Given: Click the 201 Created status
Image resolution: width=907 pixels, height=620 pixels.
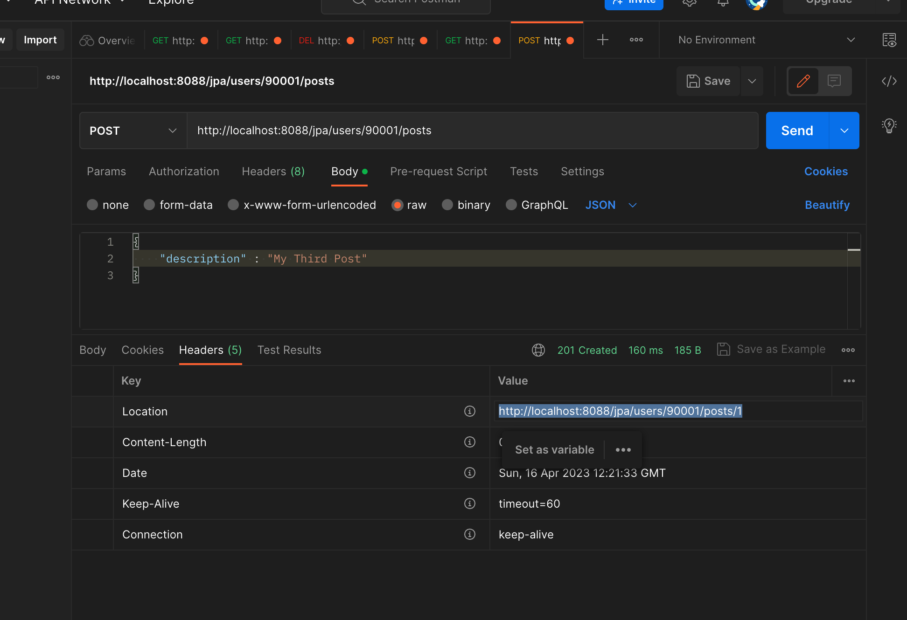Looking at the screenshot, I should point(587,350).
